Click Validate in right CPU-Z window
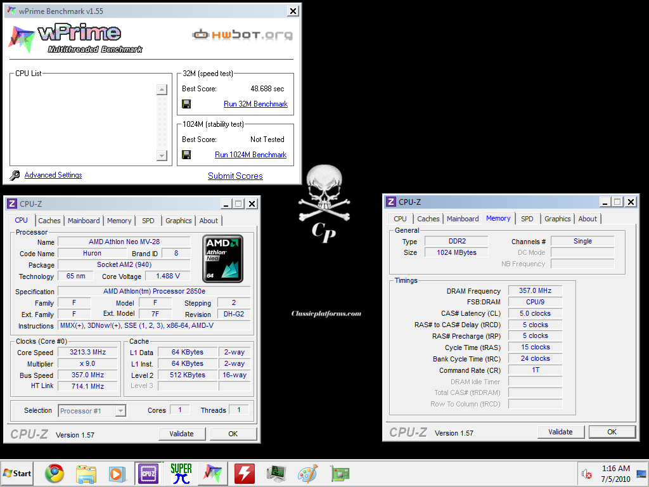The height and width of the screenshot is (487, 649). (x=560, y=432)
